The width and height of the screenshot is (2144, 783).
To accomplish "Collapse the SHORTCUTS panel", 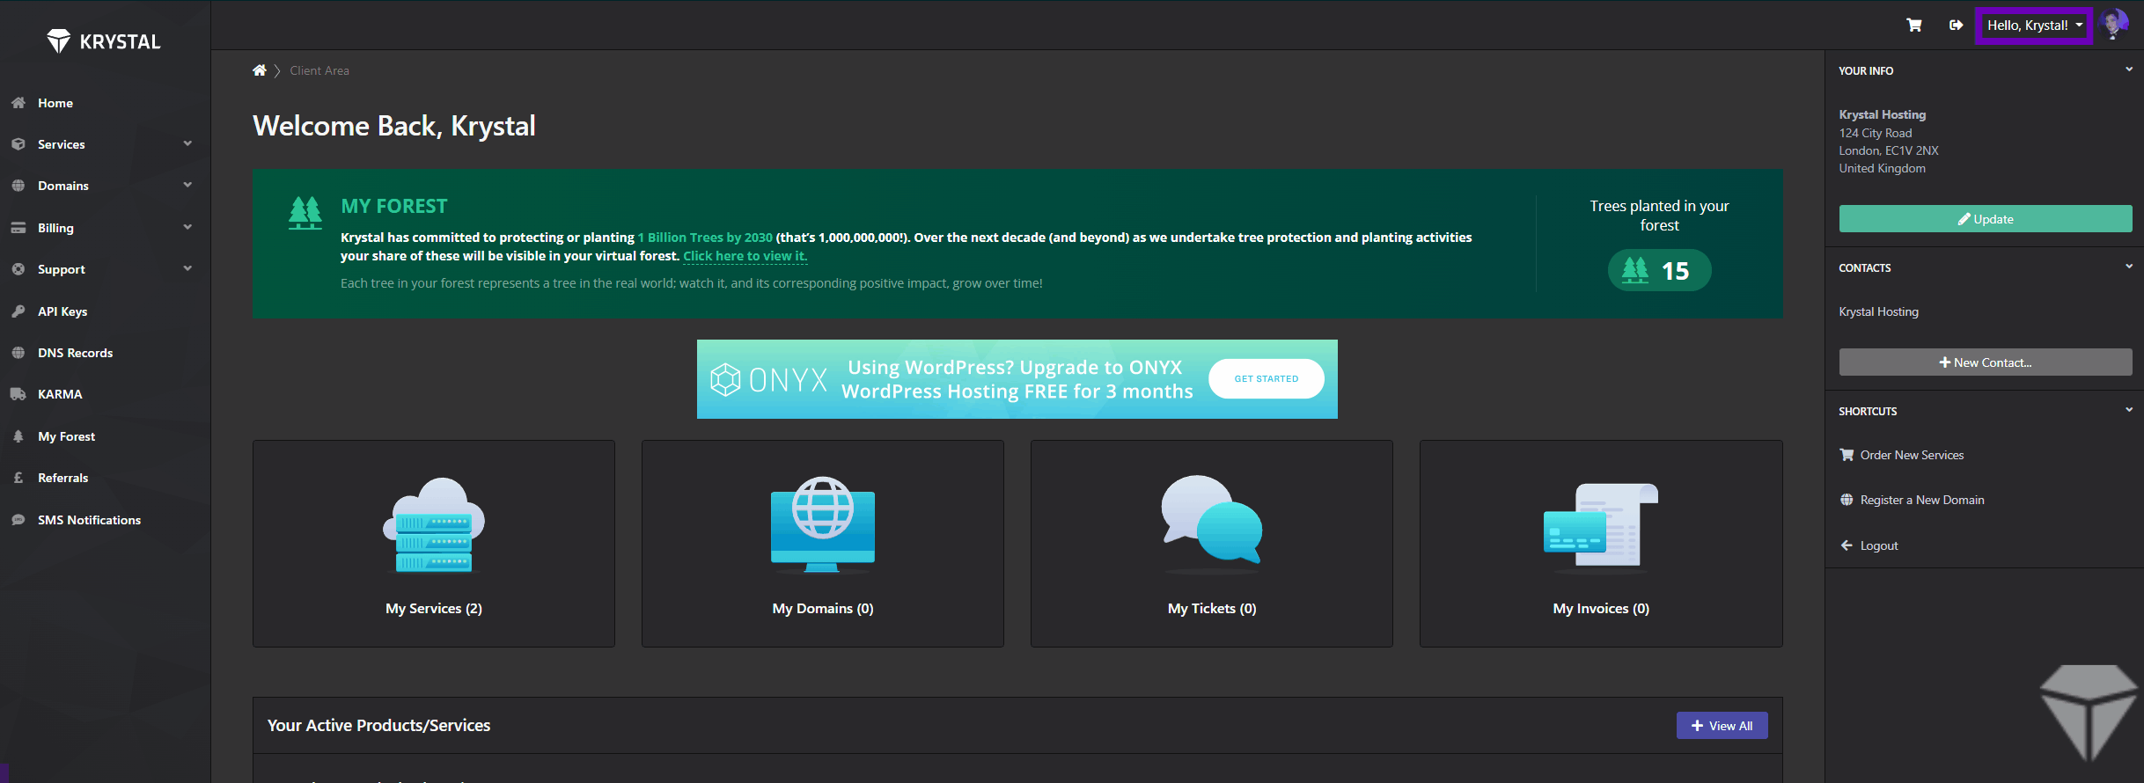I will tap(2128, 410).
